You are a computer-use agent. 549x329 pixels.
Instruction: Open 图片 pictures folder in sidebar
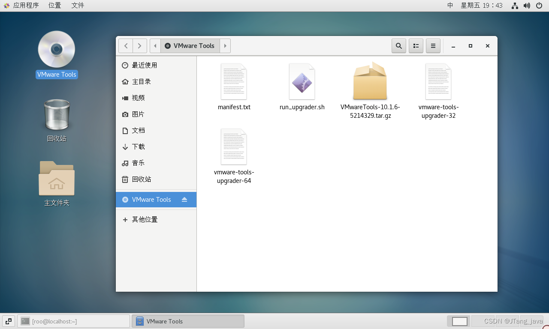(156, 114)
